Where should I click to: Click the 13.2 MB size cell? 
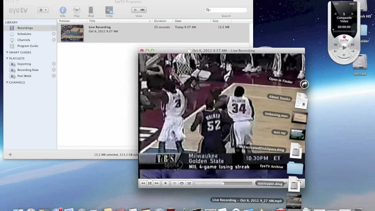(x=224, y=27)
